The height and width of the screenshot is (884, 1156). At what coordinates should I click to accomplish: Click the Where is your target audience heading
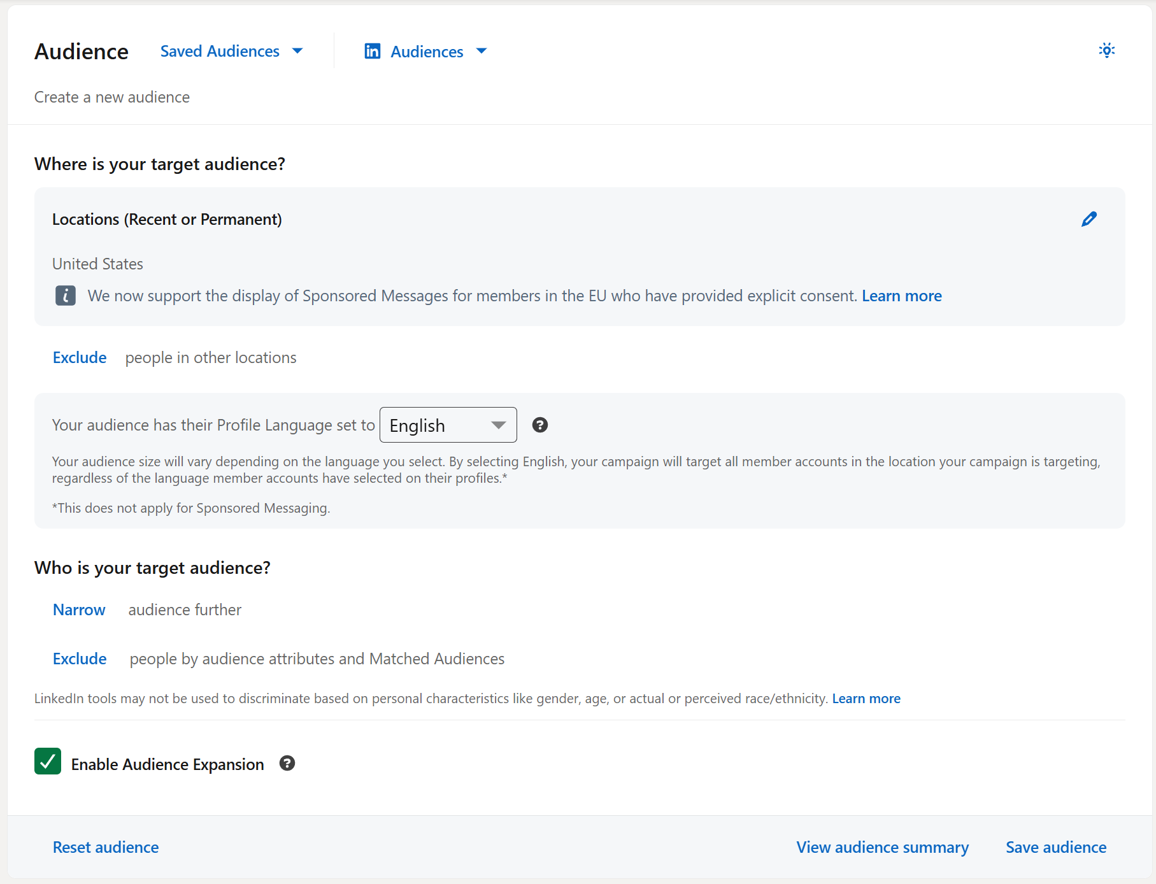[x=160, y=164]
